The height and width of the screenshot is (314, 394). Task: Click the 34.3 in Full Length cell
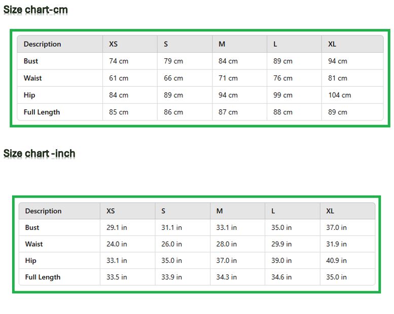(226, 278)
